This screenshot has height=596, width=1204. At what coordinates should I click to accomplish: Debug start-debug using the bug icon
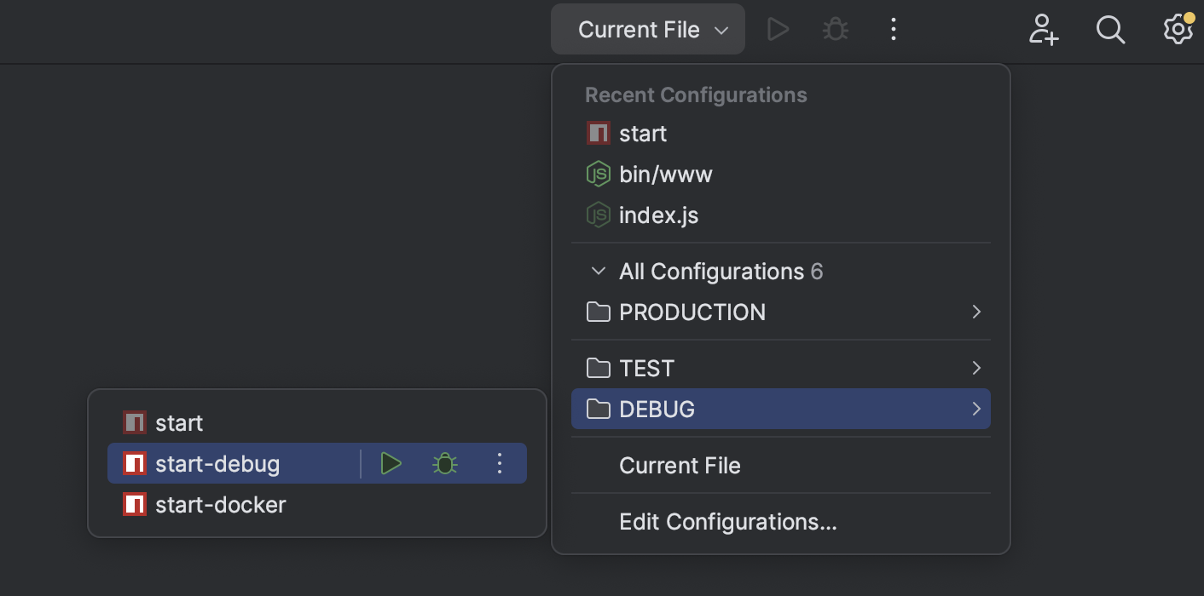coord(445,463)
